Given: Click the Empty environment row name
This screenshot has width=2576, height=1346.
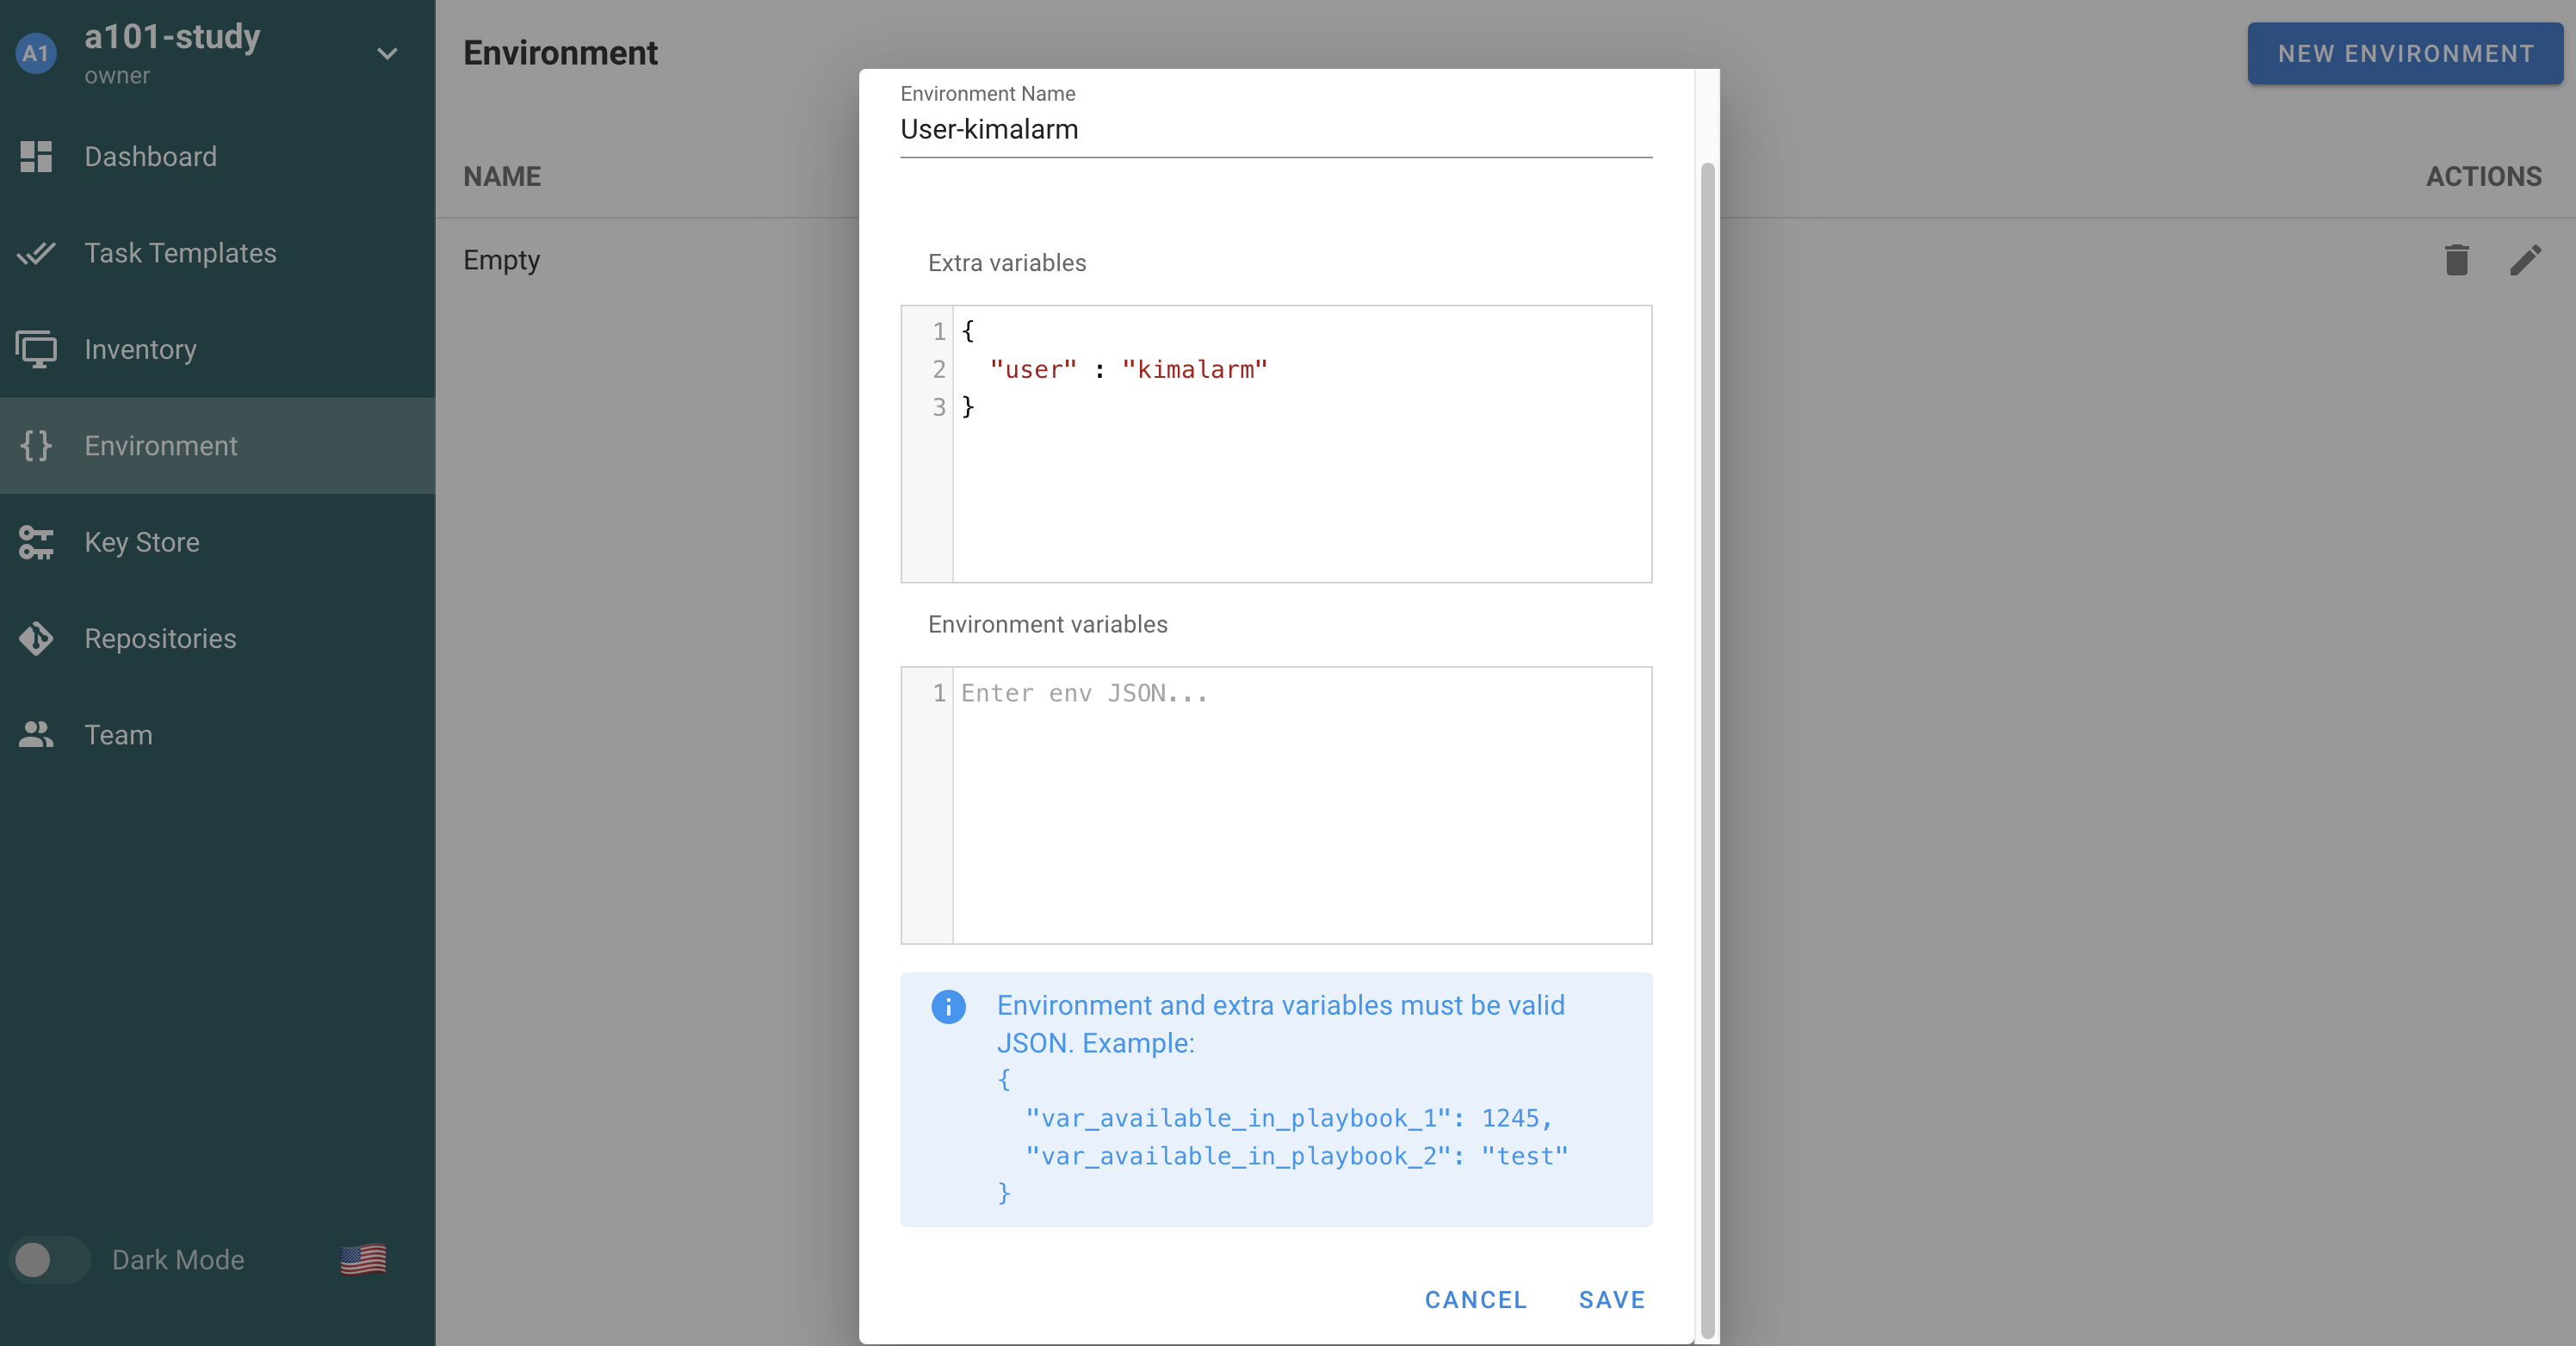Looking at the screenshot, I should (501, 260).
